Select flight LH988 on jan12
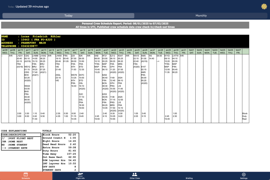The image size is (270, 180). point(35,56)
